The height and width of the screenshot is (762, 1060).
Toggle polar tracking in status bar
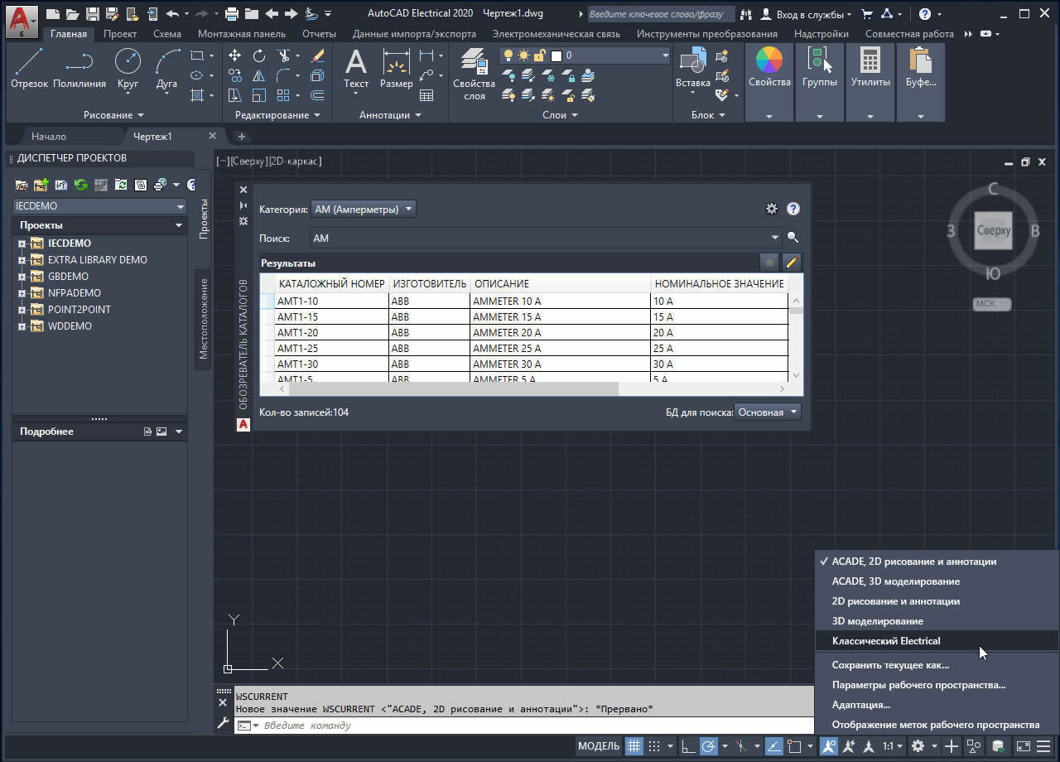[709, 746]
